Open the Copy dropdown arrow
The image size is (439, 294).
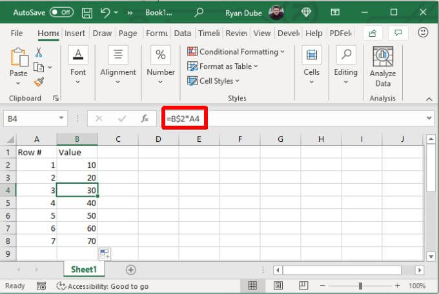(x=50, y=68)
